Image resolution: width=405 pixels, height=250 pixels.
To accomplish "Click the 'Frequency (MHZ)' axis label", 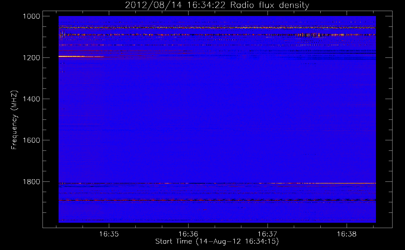I will [x=14, y=120].
